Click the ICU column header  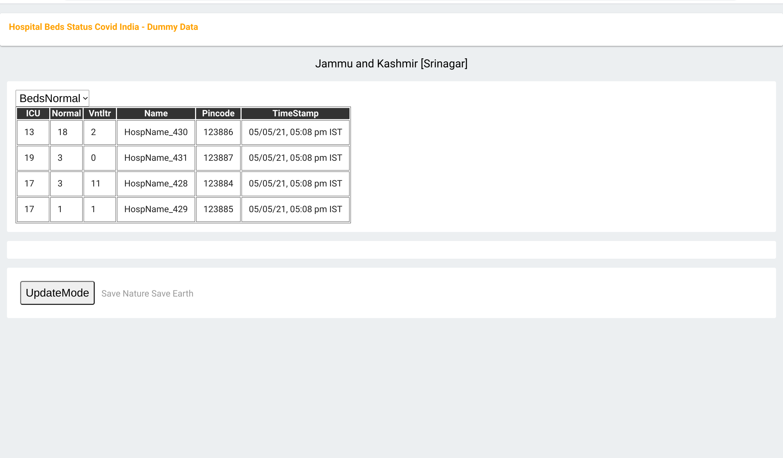[x=33, y=114]
